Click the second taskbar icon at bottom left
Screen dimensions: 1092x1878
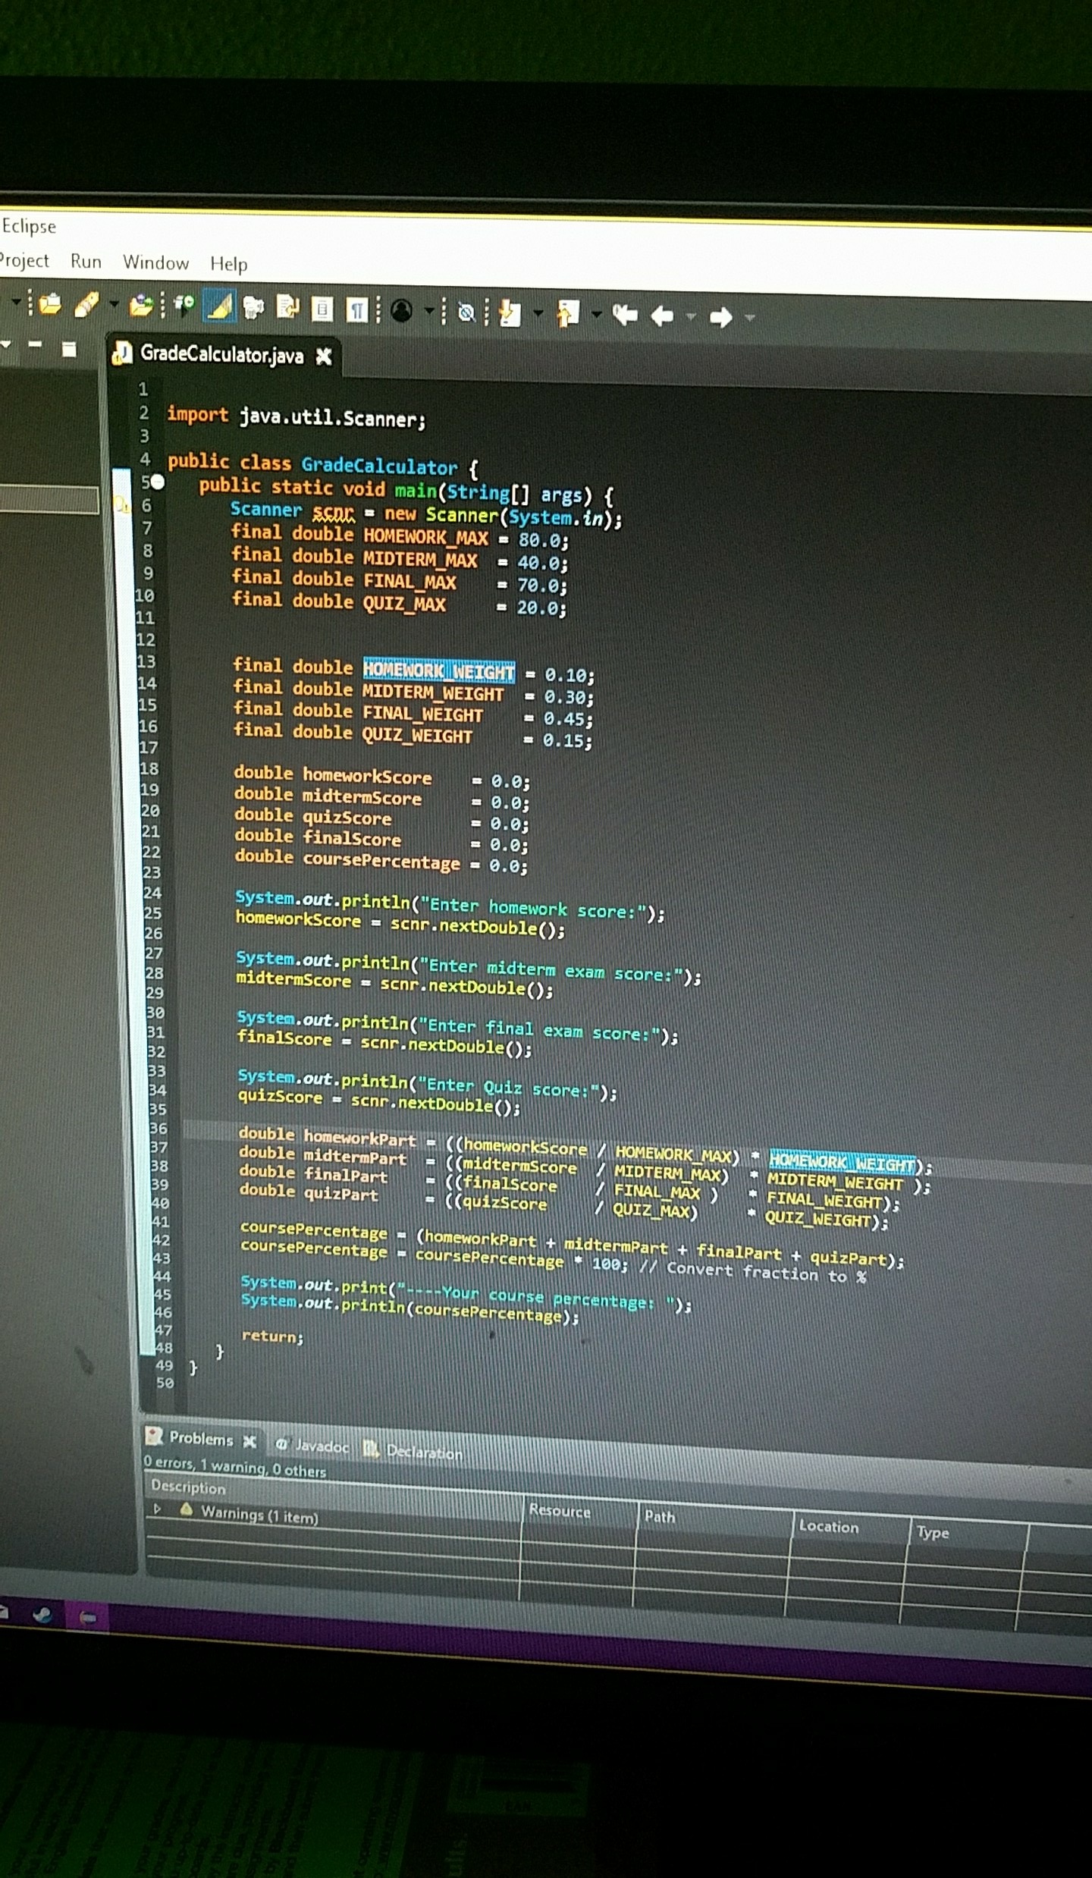(42, 1614)
